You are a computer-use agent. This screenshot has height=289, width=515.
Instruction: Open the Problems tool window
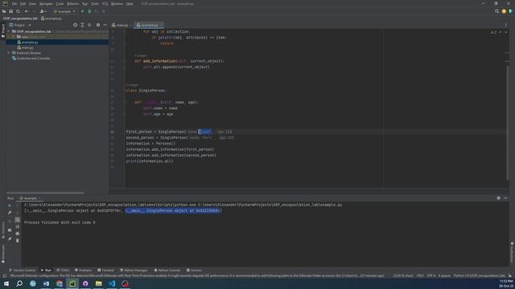[83, 271]
